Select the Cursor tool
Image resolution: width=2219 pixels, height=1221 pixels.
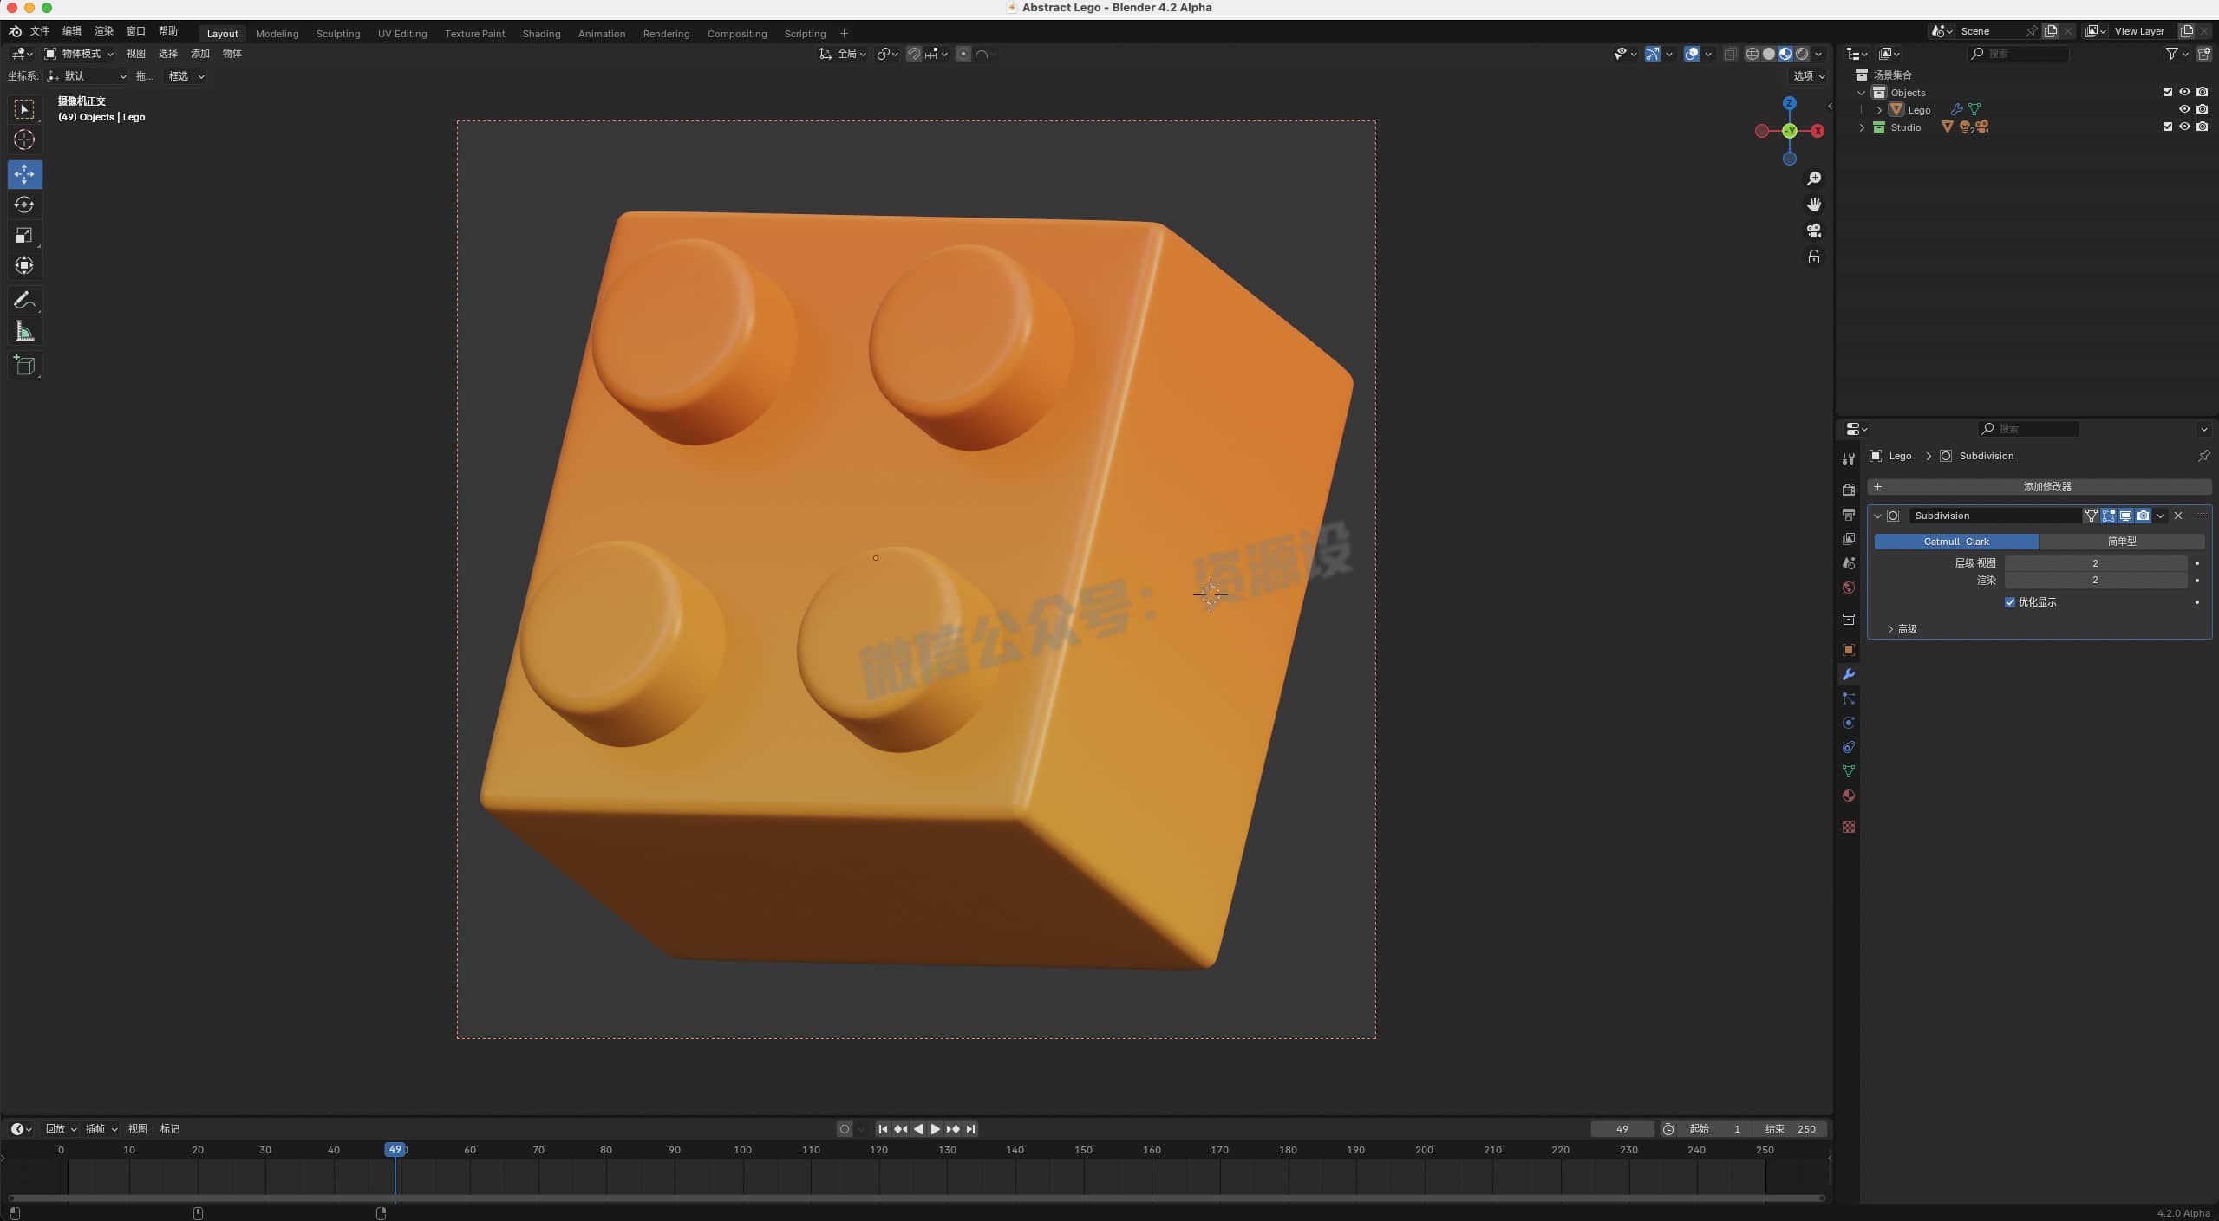click(x=24, y=140)
